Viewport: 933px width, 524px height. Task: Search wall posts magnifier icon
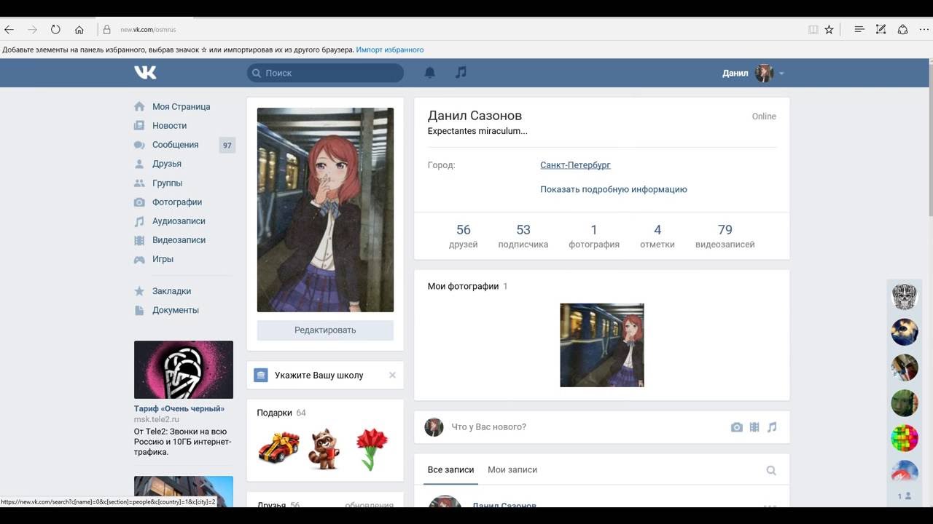coord(771,470)
